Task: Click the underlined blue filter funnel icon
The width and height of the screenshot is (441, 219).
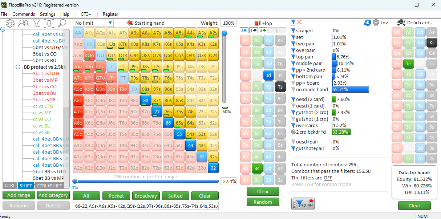Action: [x=294, y=23]
